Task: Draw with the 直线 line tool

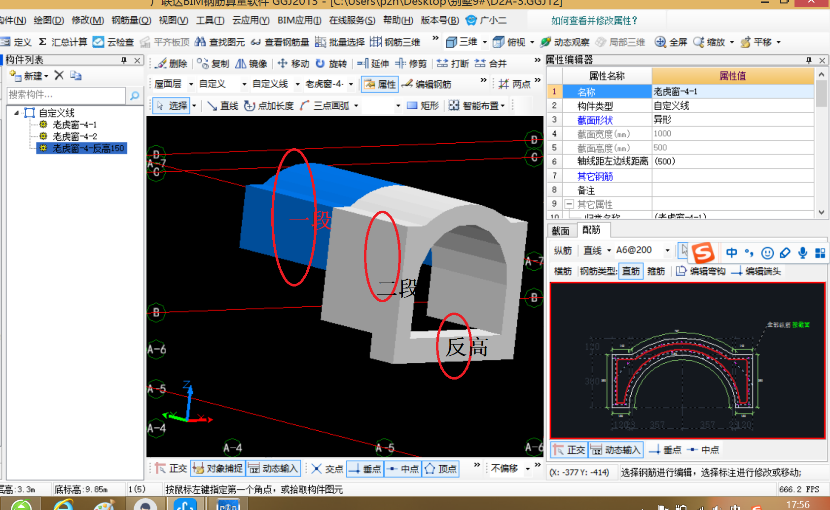Action: (x=222, y=106)
